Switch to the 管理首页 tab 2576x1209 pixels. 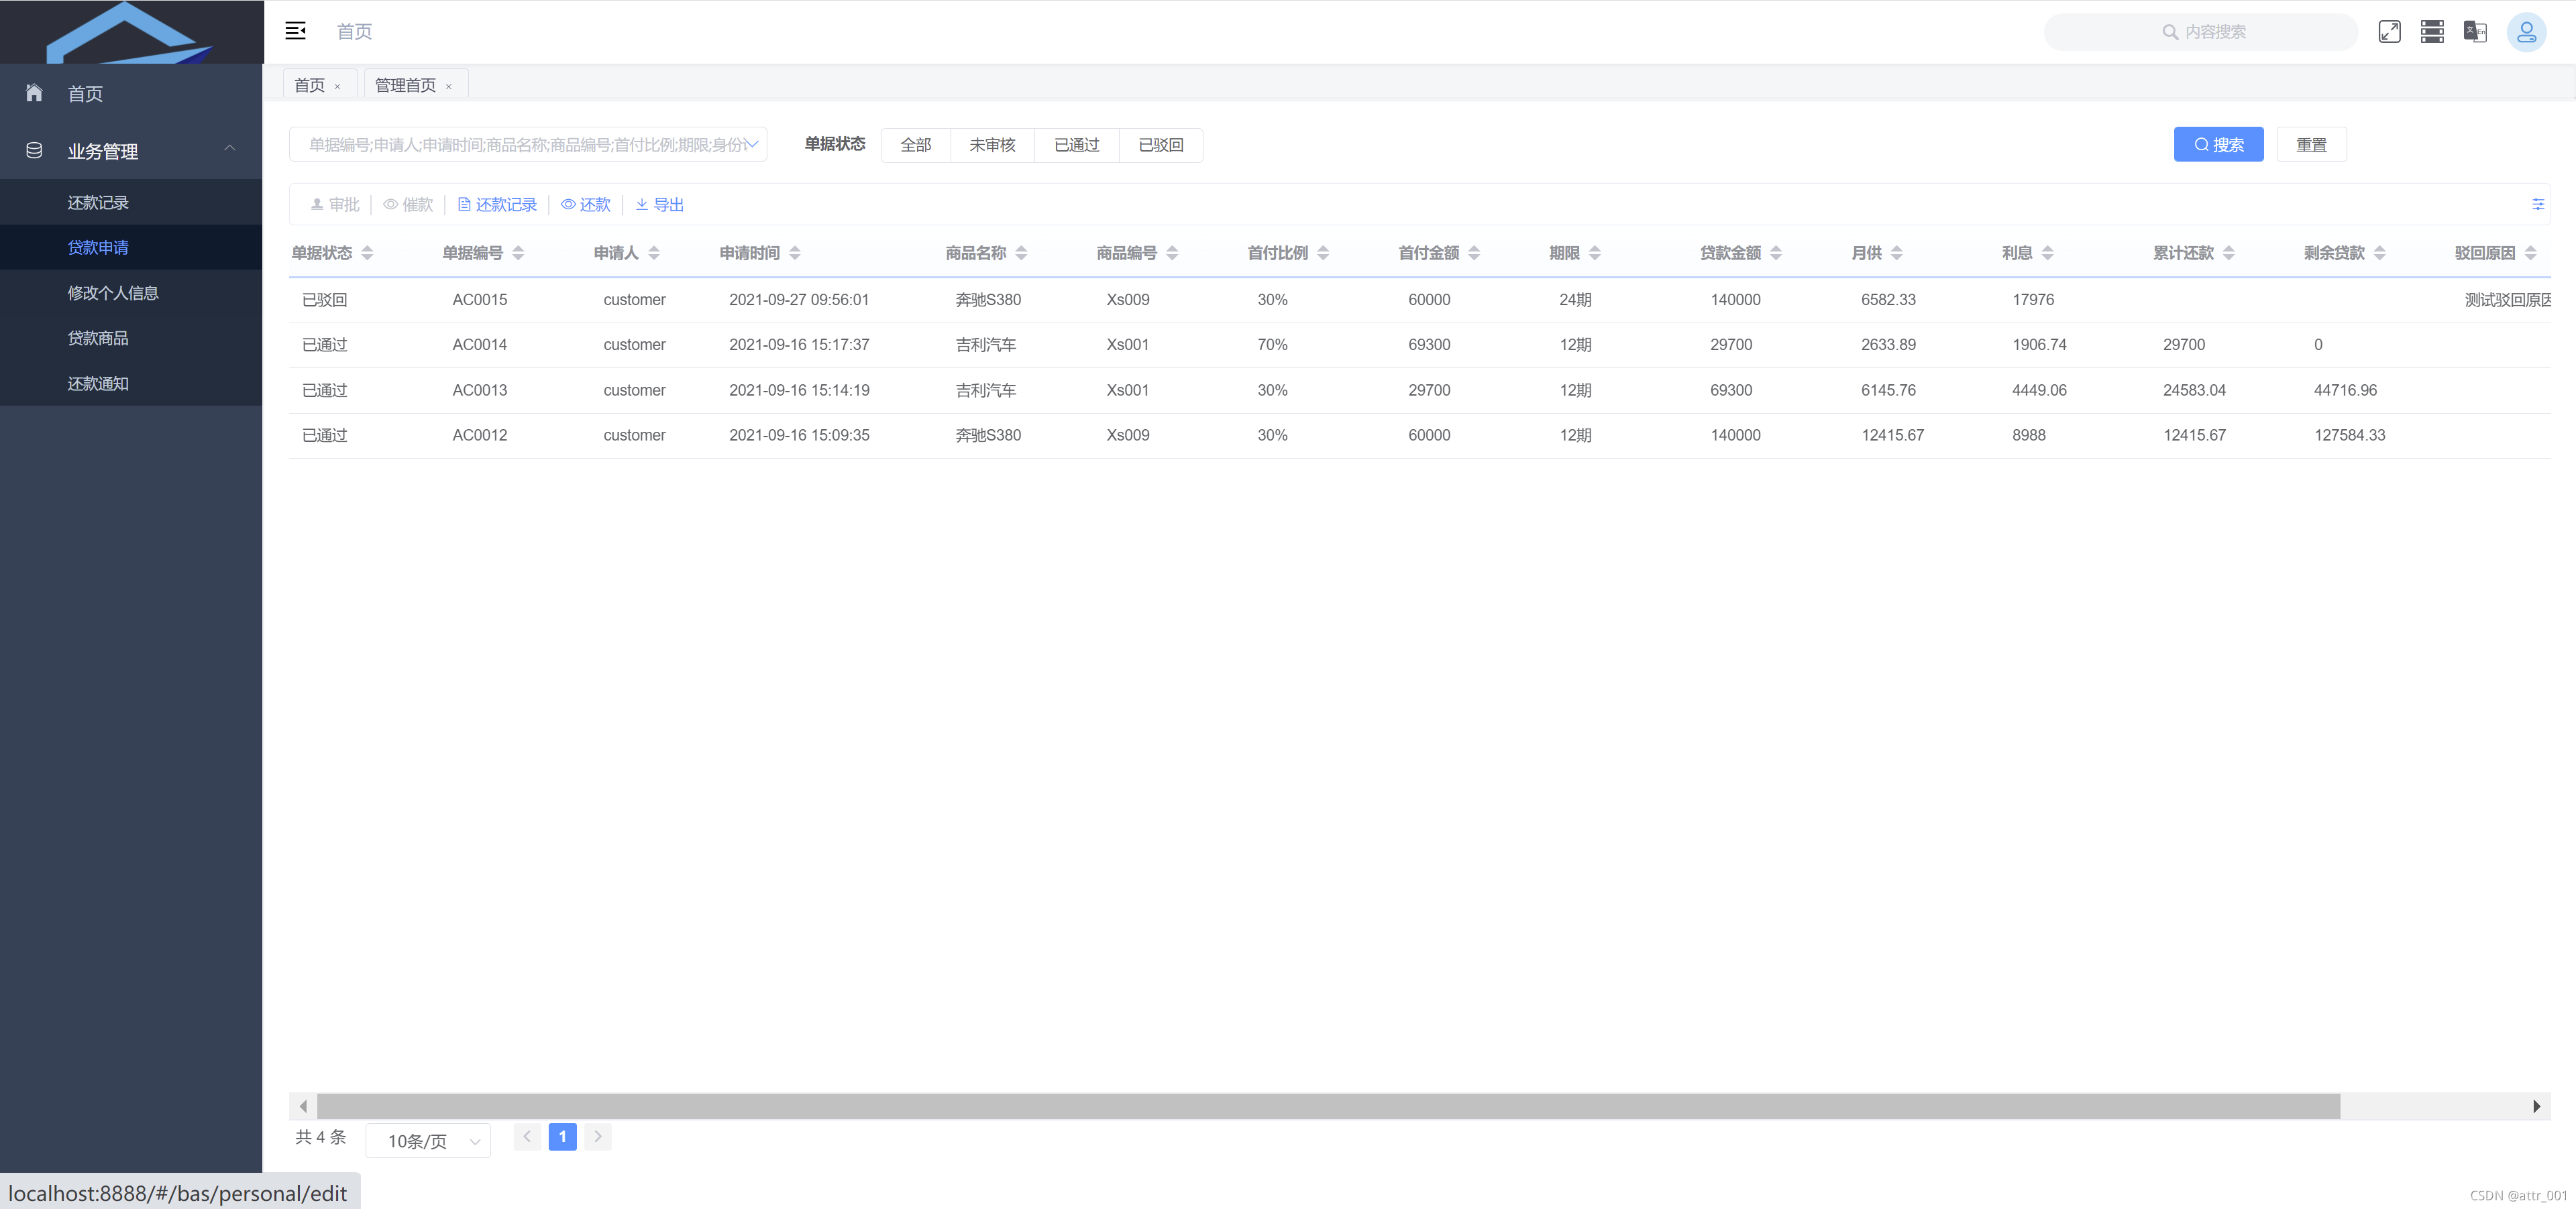405,85
